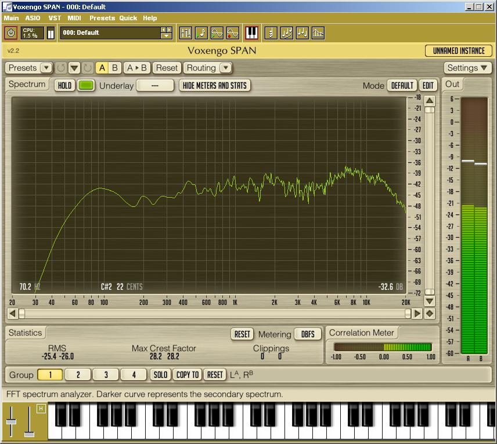Screen dimensions: 497x444
Task: Open the DBFS metering selector
Action: (x=308, y=334)
